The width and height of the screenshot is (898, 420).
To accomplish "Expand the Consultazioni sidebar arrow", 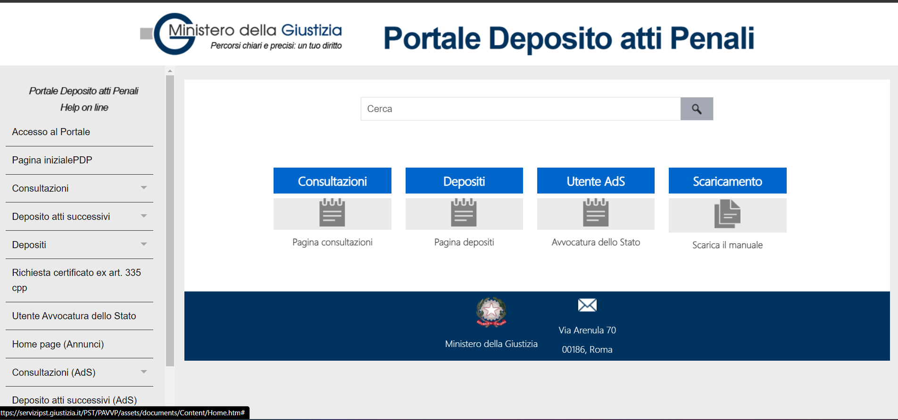I will [x=144, y=188].
